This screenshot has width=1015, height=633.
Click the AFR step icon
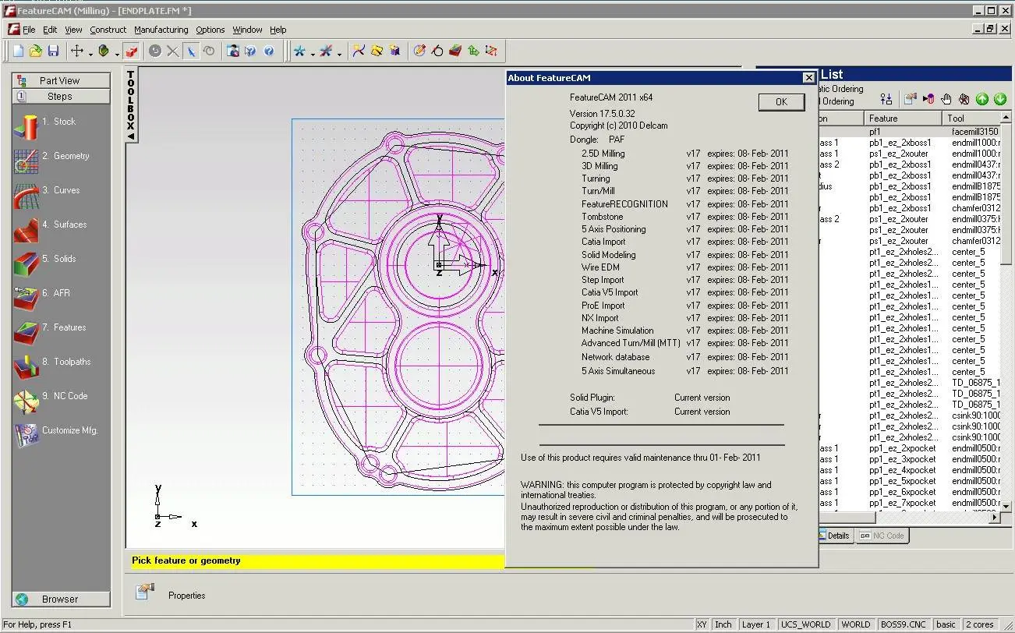(26, 297)
